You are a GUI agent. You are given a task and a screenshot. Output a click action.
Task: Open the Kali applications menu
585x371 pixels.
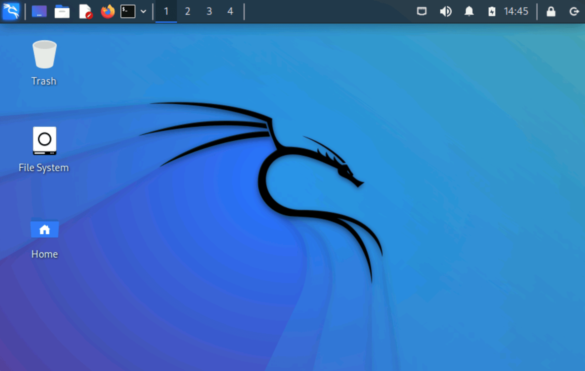(x=11, y=11)
